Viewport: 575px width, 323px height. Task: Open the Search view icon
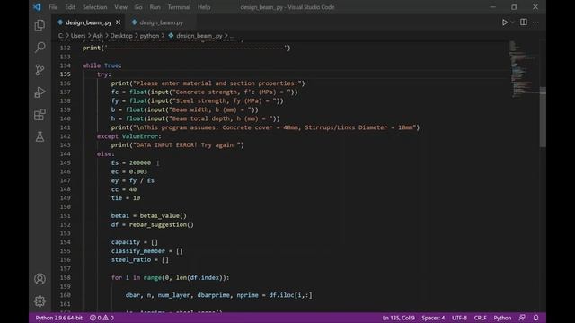[40, 47]
